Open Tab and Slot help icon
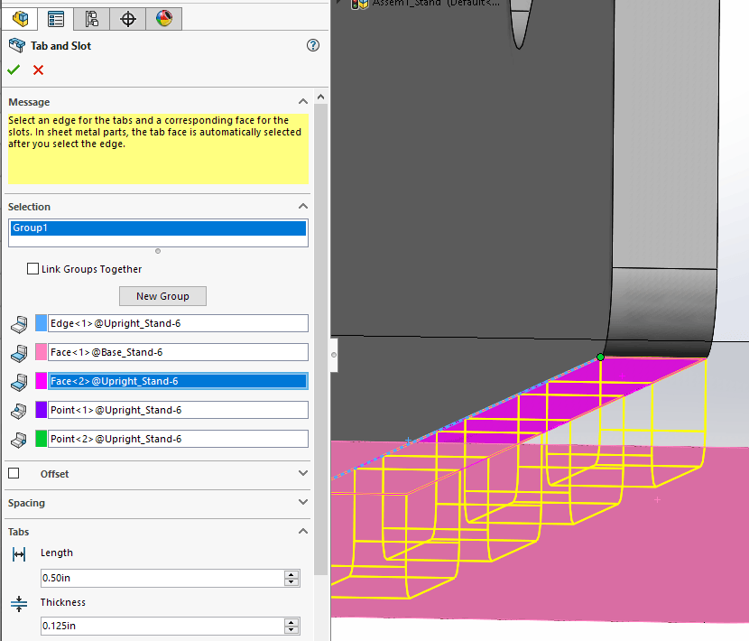749x641 pixels. (313, 45)
